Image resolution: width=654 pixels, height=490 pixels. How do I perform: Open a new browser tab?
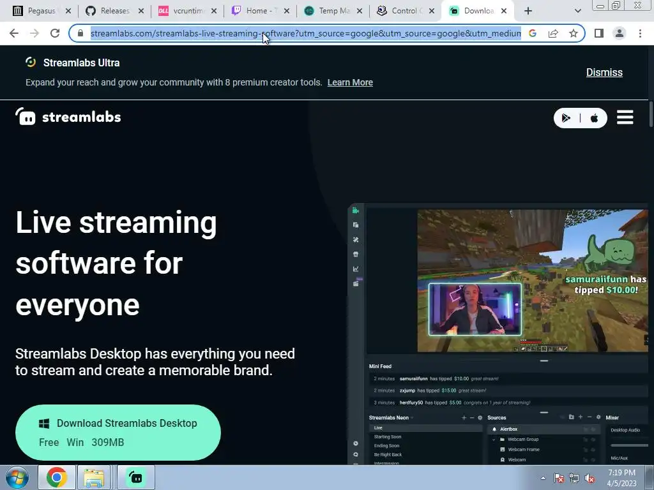[x=528, y=11]
